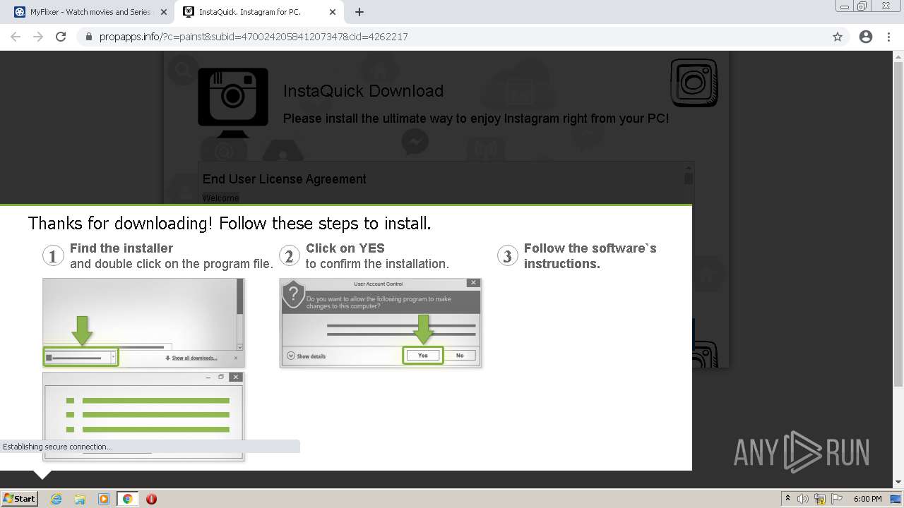Bookmark this page with star

838,37
